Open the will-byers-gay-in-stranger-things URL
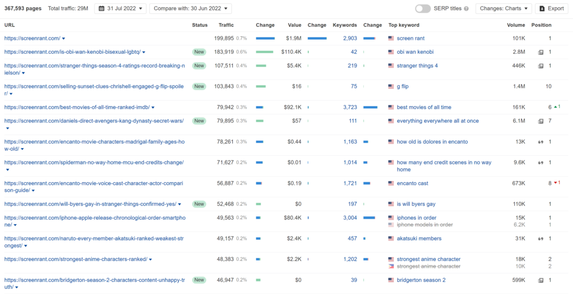Screen dimensions: 573x294 (90, 204)
